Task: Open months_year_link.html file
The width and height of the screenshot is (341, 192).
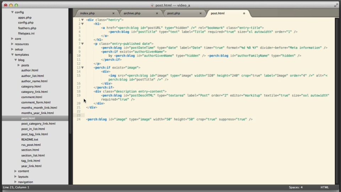Action: (x=37, y=113)
